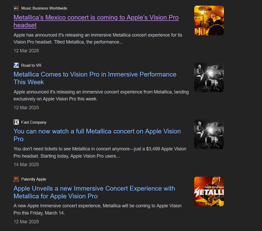Click the drummer thumbnail of the Mexico concert result
Image resolution: width=262 pixels, height=231 pixels.
[209, 20]
